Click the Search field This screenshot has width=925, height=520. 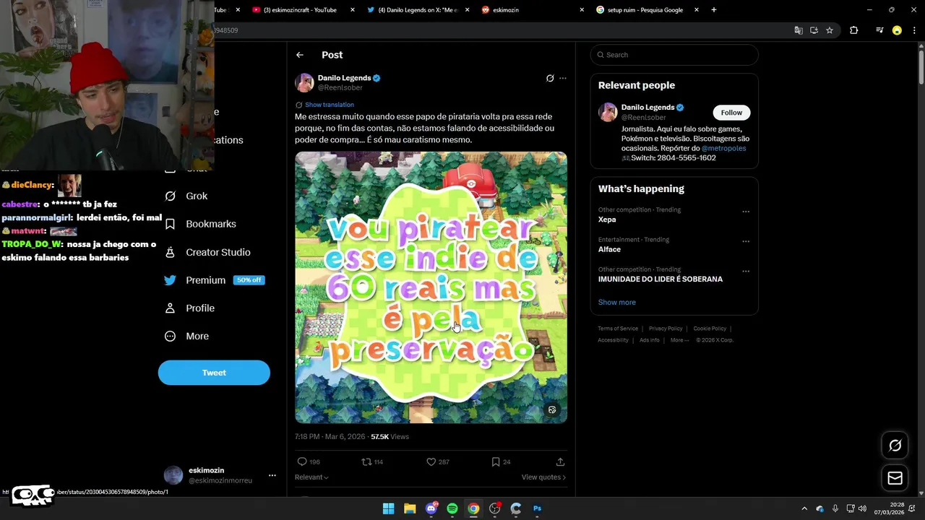(674, 55)
